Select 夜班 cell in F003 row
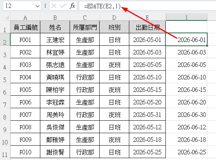This screenshot has height=160, width=216. [114, 64]
